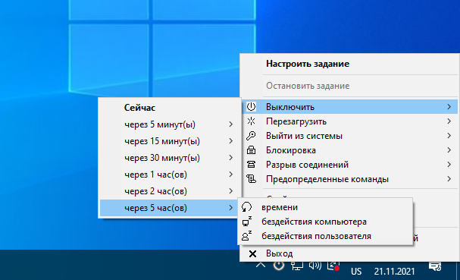Choose Блокировка menu entry
This screenshot has height=280, width=460.
point(349,149)
